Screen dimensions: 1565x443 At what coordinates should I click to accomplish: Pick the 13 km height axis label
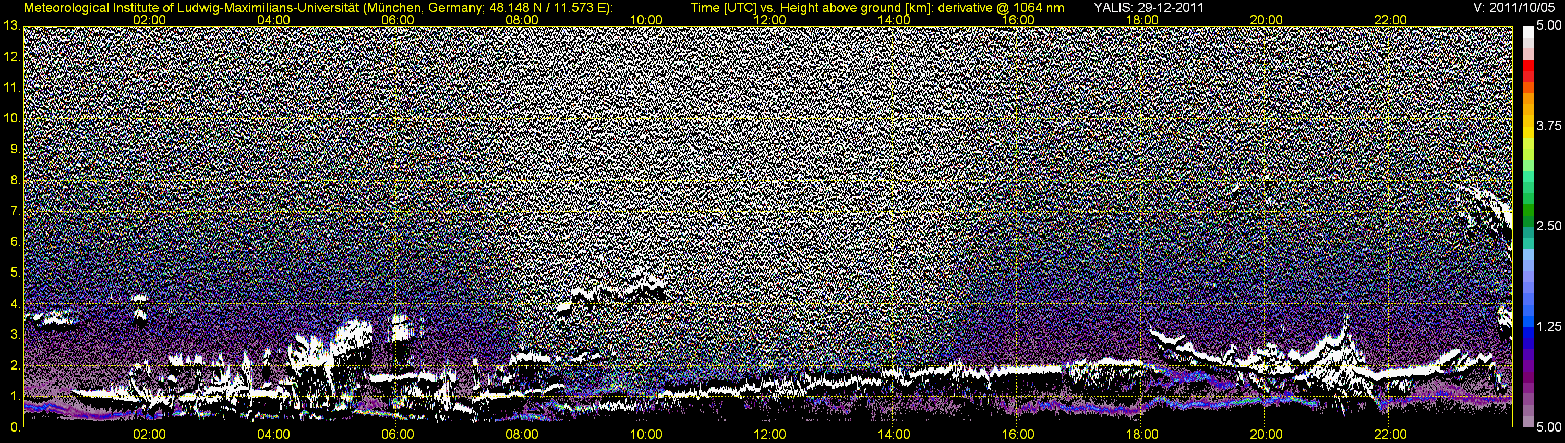11,26
